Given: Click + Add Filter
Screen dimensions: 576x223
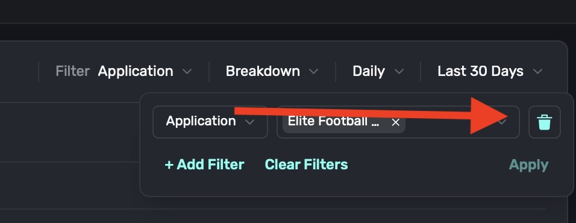Looking at the screenshot, I should [x=204, y=165].
